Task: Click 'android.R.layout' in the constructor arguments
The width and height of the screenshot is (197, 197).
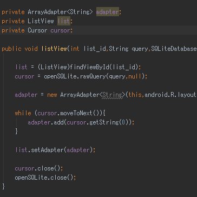Action: coord(170,95)
